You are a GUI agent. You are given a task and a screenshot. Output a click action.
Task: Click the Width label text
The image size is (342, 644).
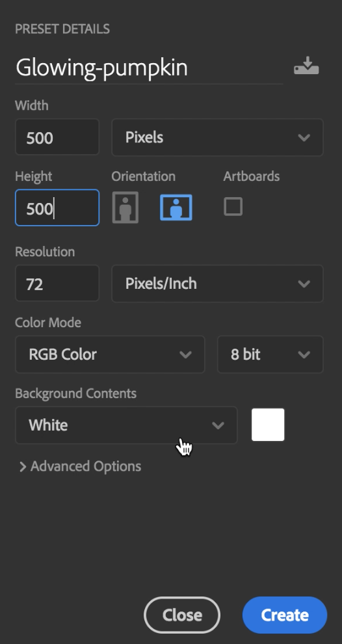[32, 105]
